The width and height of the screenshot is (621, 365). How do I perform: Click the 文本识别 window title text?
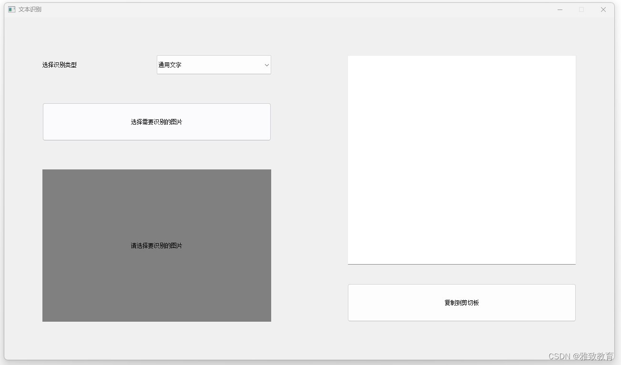[x=30, y=9]
